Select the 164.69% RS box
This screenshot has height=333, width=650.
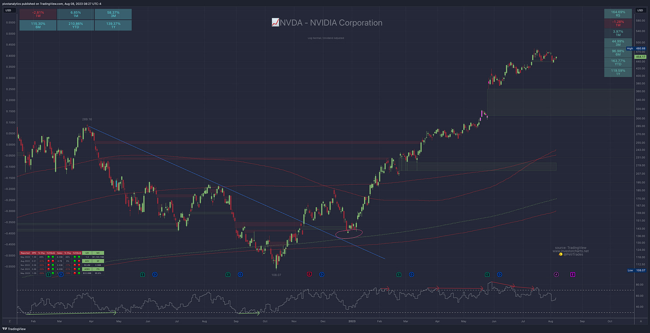618,14
